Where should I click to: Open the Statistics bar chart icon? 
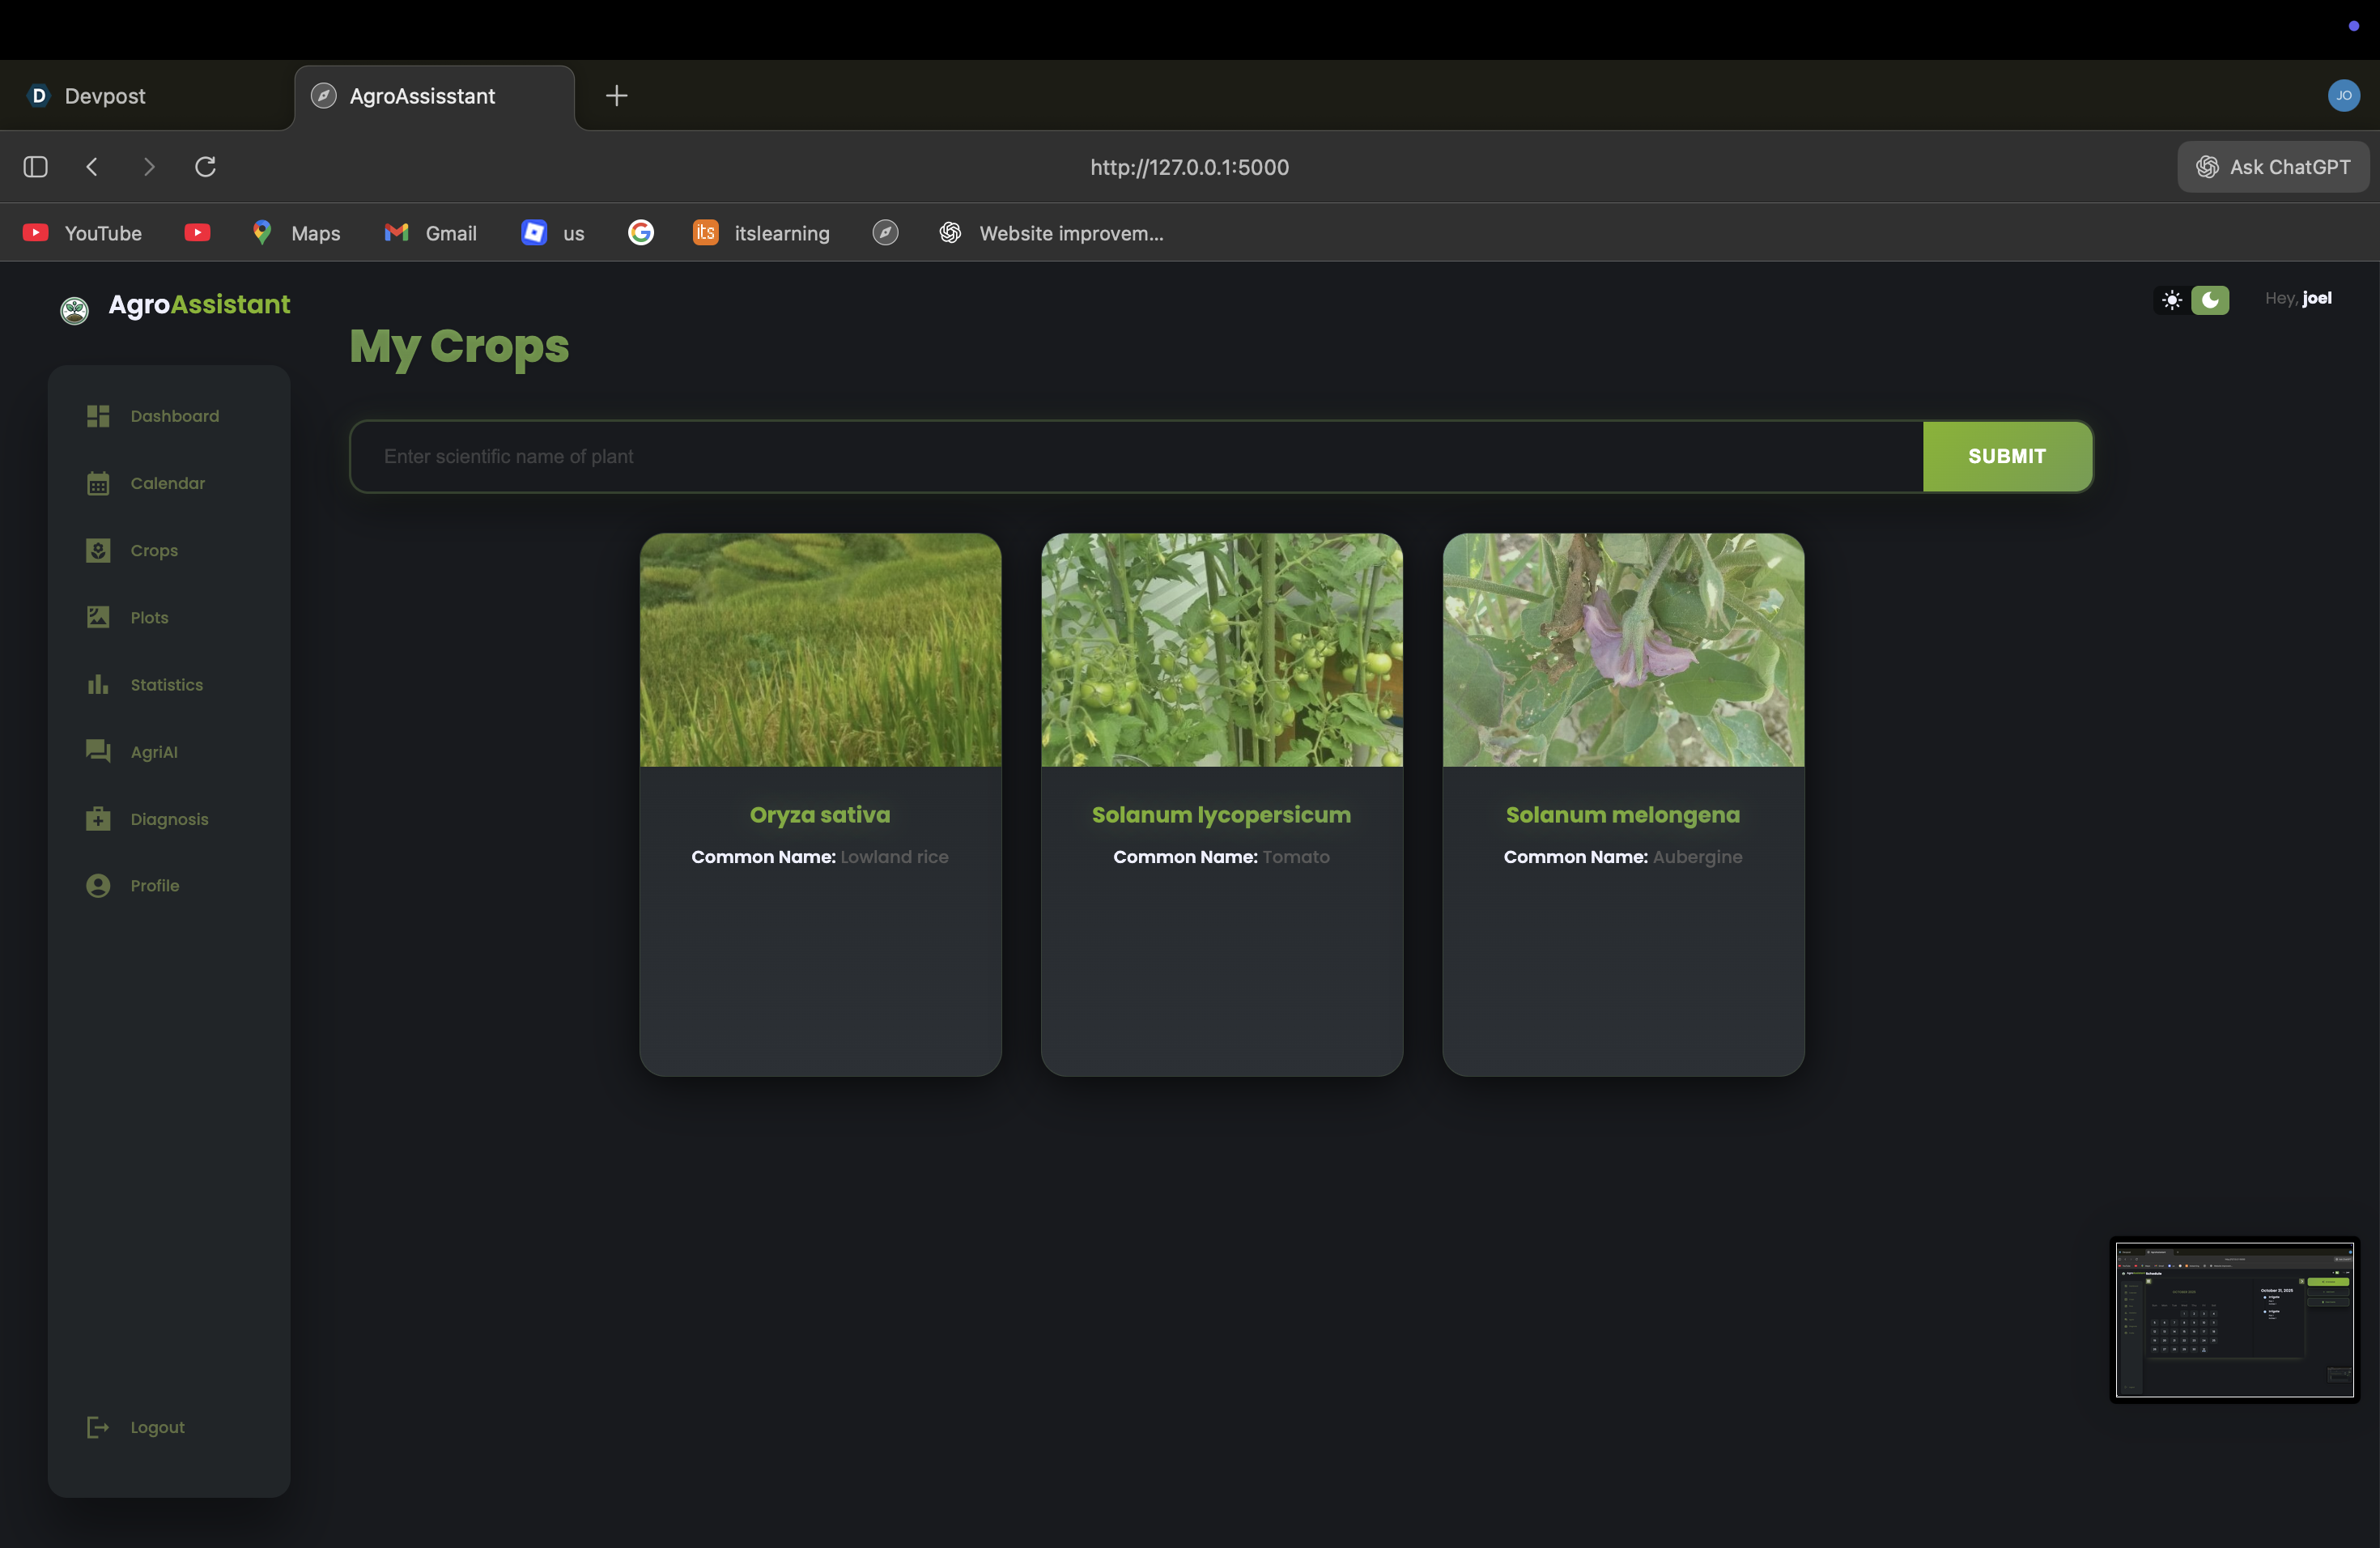tap(98, 685)
